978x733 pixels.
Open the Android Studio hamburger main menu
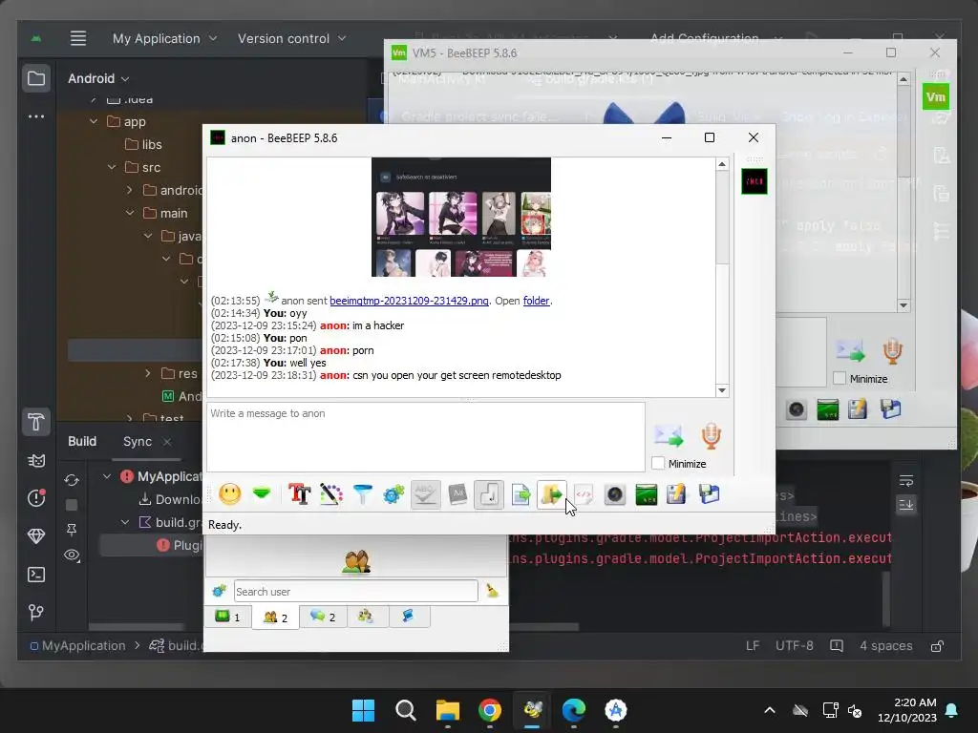coord(78,38)
